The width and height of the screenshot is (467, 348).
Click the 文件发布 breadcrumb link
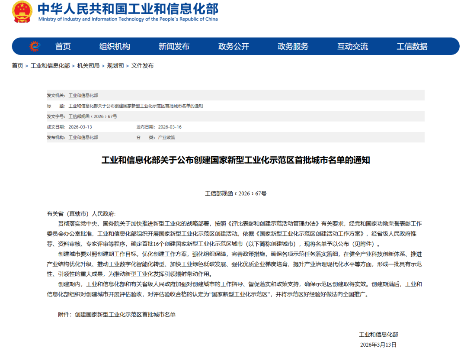tap(142, 66)
